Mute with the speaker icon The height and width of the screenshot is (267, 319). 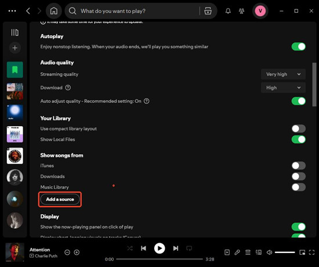pos(269,252)
